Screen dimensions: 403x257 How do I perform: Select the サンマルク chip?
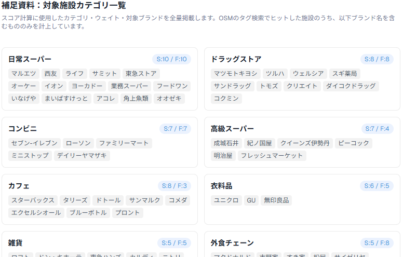(144, 200)
